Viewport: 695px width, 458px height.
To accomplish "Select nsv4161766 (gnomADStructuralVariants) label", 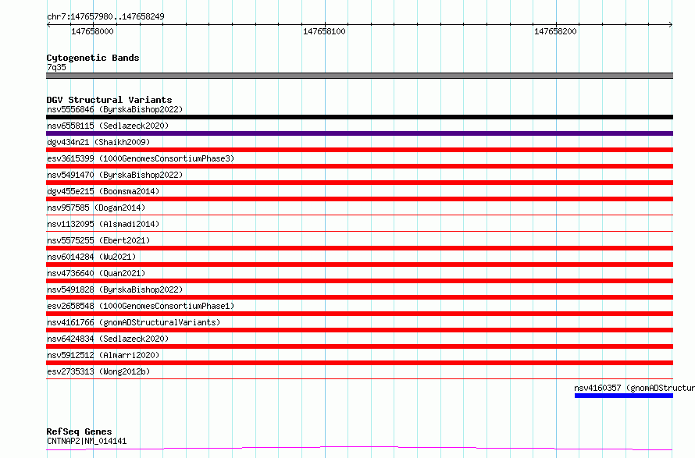I will [134, 322].
